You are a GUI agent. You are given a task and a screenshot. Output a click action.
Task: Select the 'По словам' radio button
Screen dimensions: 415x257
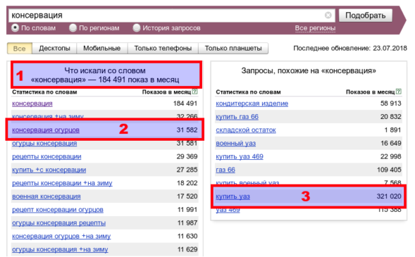15,28
